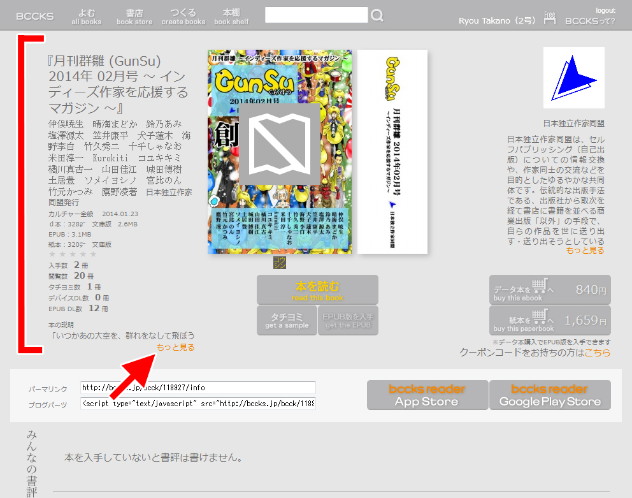Buy the ebook for 840円
This screenshot has width=632, height=498.
tap(550, 289)
